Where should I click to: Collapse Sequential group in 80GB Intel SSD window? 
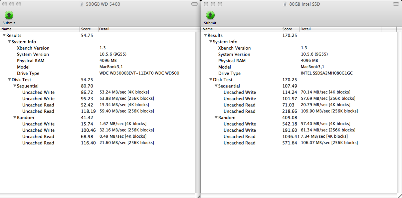tap(216, 86)
